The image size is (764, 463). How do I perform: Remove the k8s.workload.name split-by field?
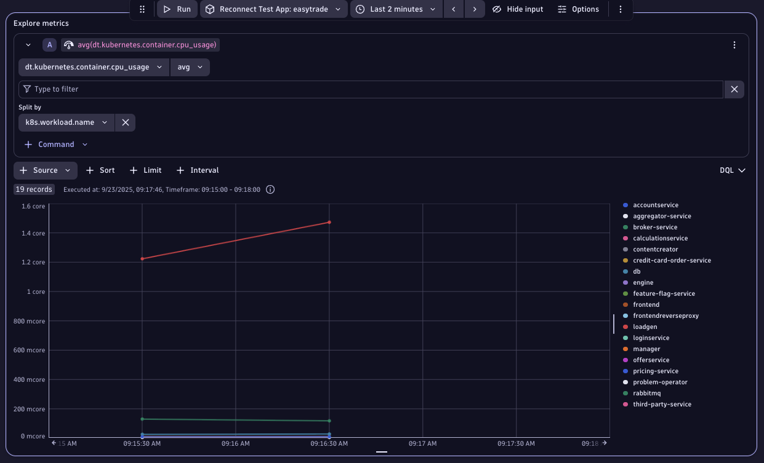point(126,122)
